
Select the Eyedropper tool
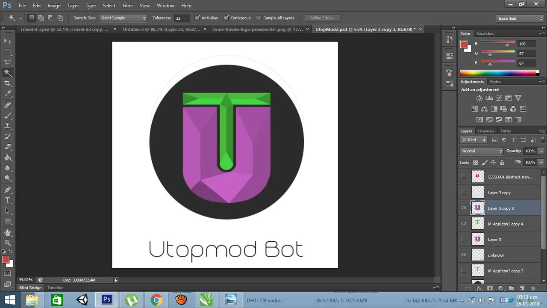point(8,94)
